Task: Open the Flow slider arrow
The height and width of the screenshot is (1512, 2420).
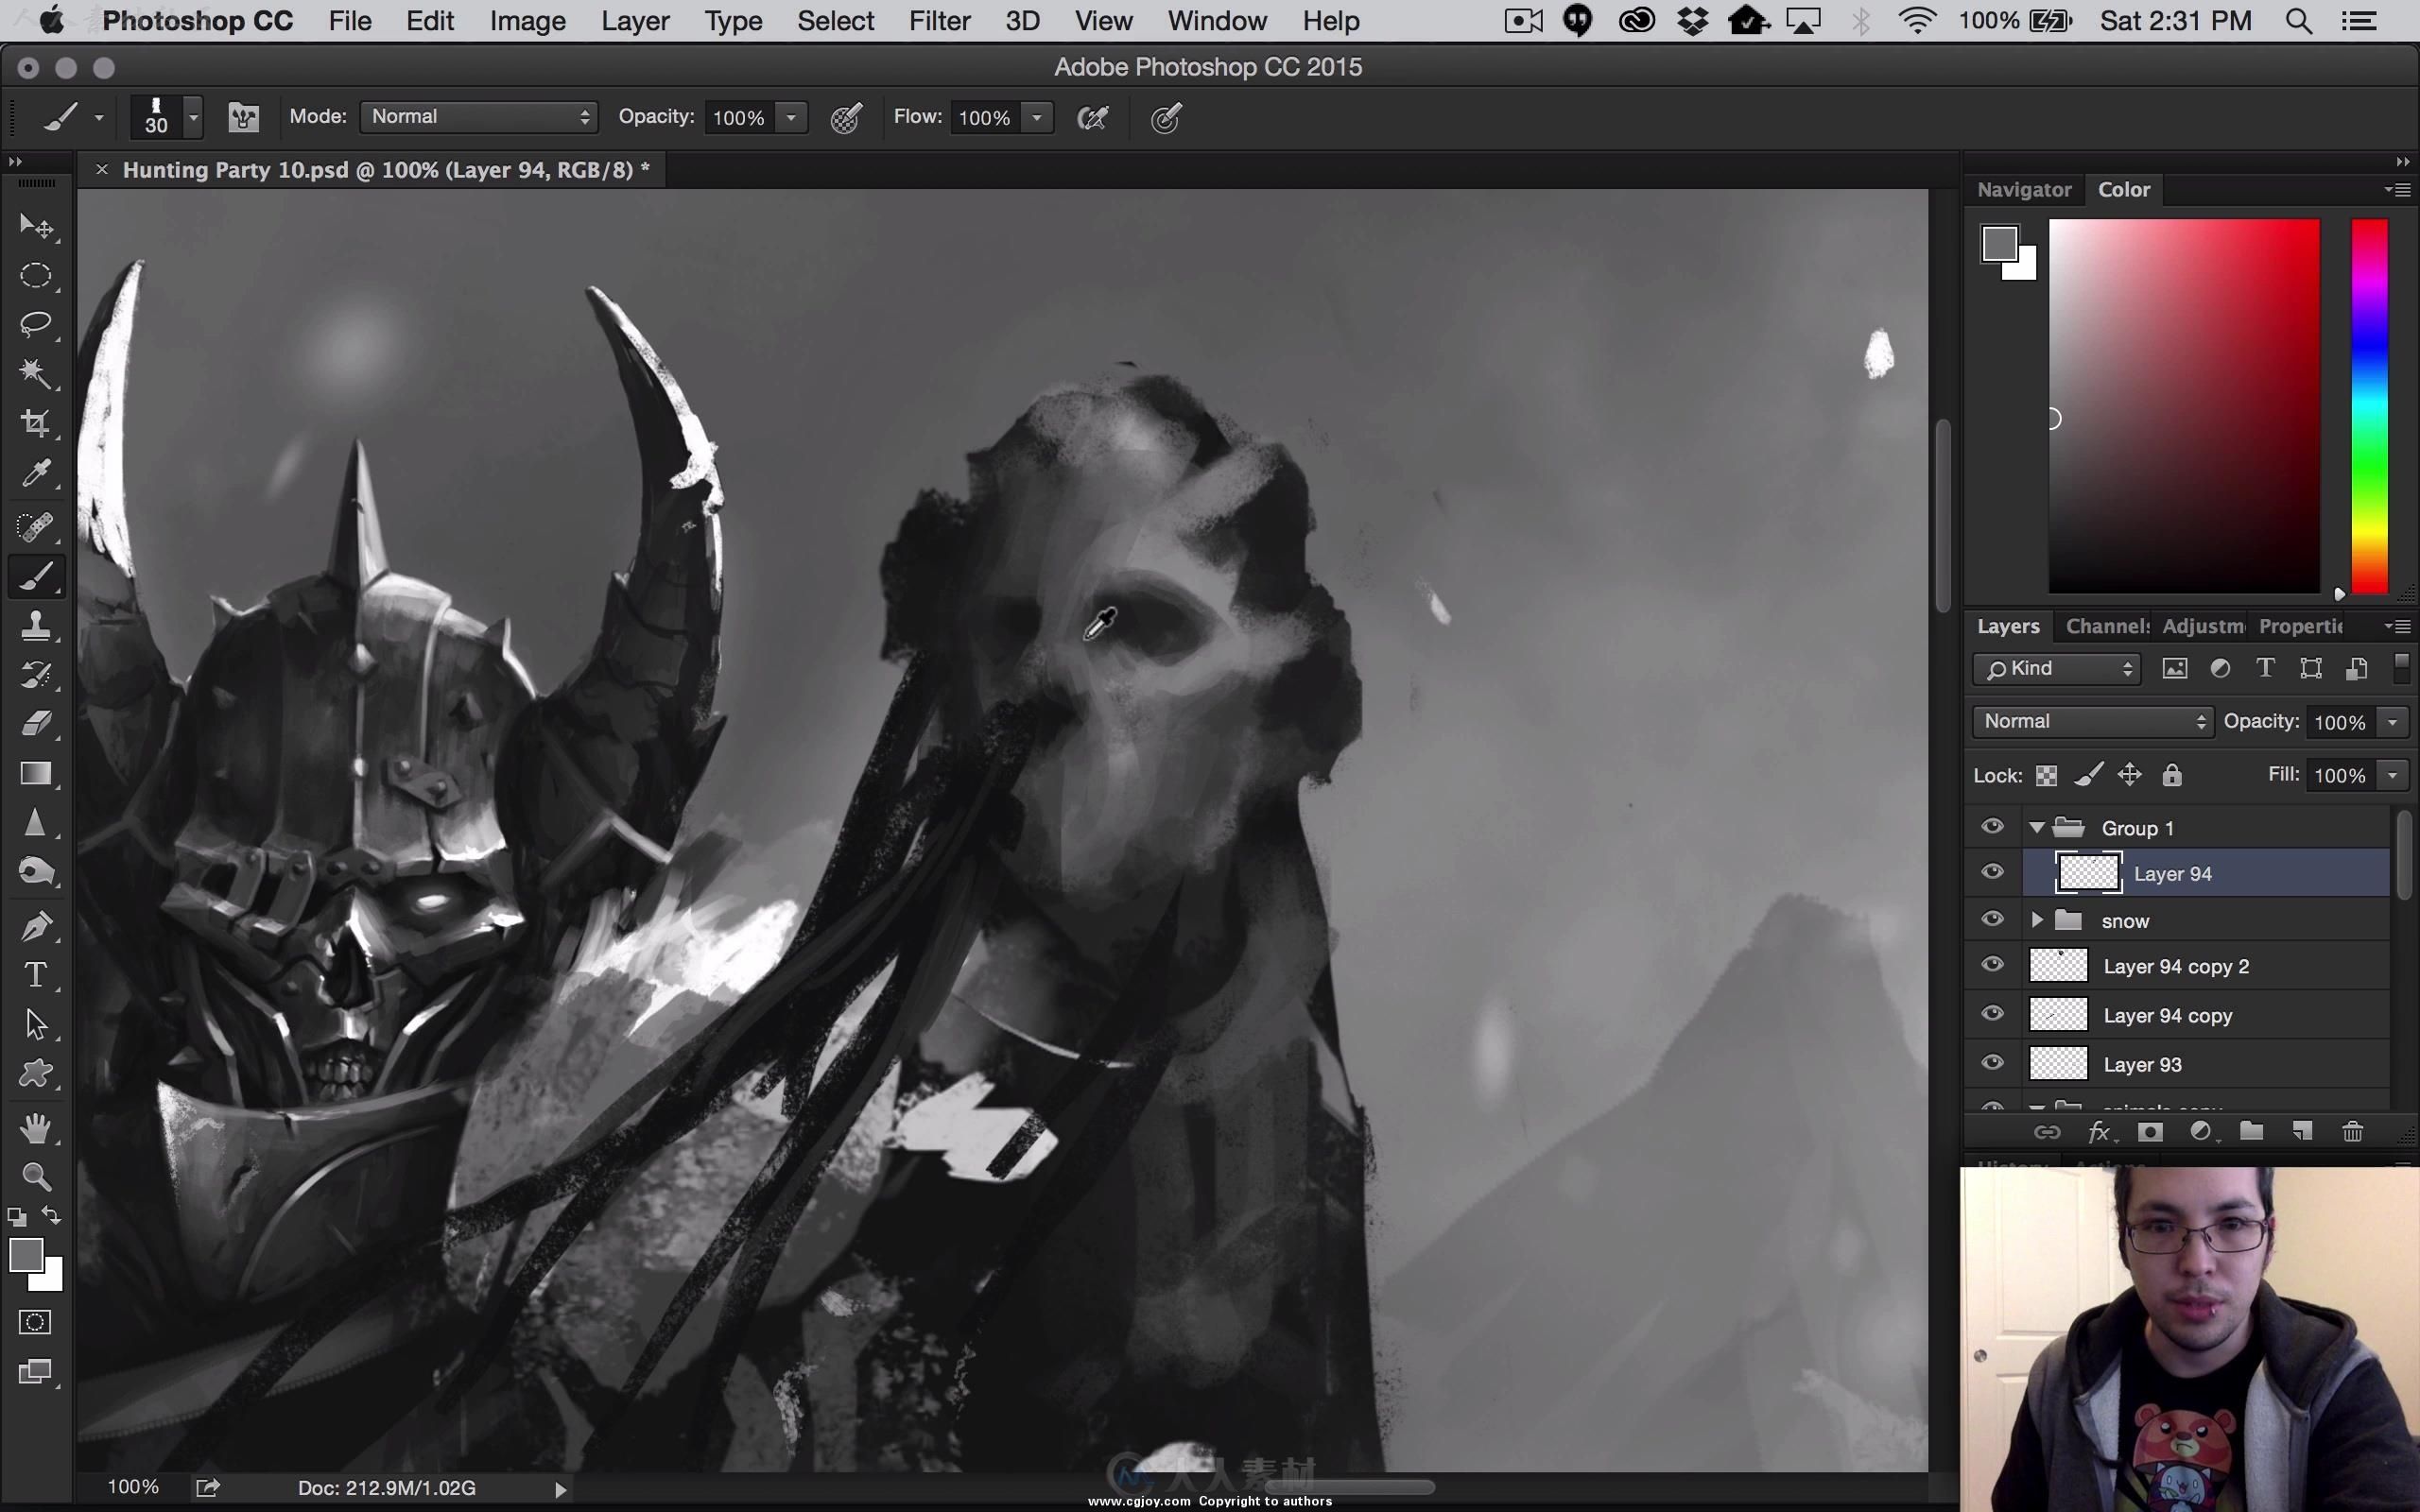Action: coord(1037,118)
